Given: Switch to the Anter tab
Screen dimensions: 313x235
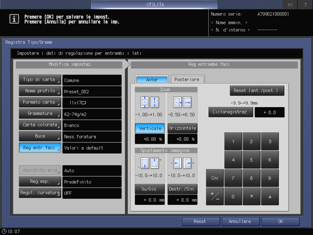Looking at the screenshot, I should (152, 79).
